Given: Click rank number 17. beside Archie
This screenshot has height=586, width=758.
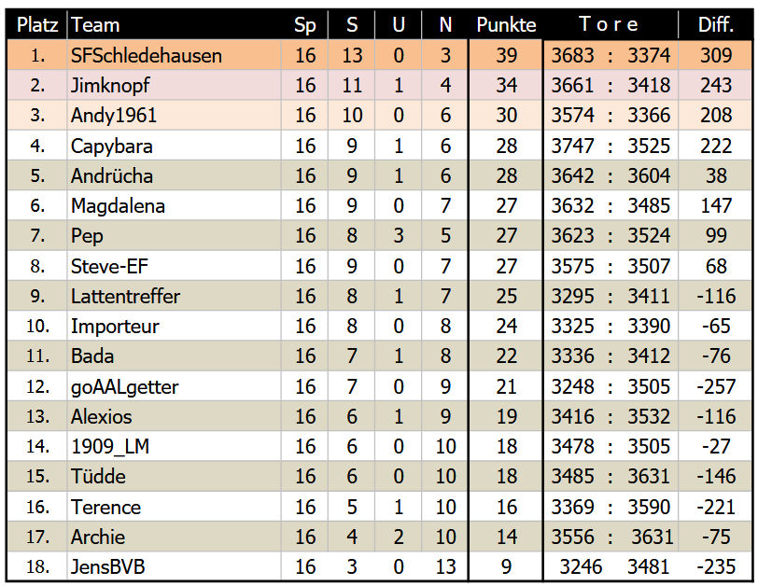Looking at the screenshot, I should click(x=37, y=537).
